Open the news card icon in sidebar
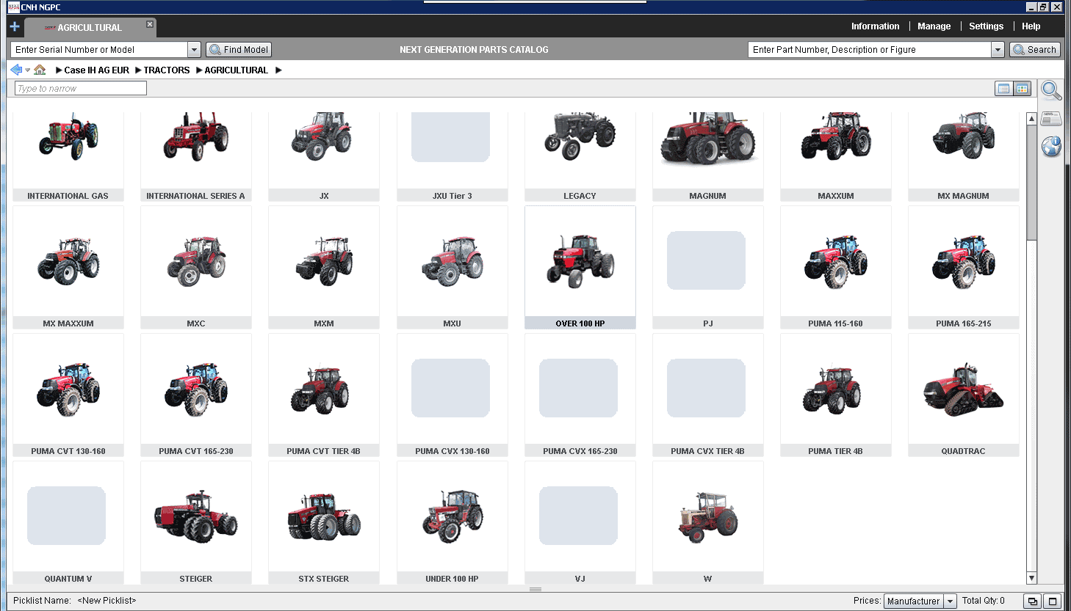 pyautogui.click(x=1051, y=119)
